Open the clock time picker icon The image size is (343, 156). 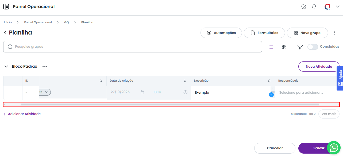185,92
